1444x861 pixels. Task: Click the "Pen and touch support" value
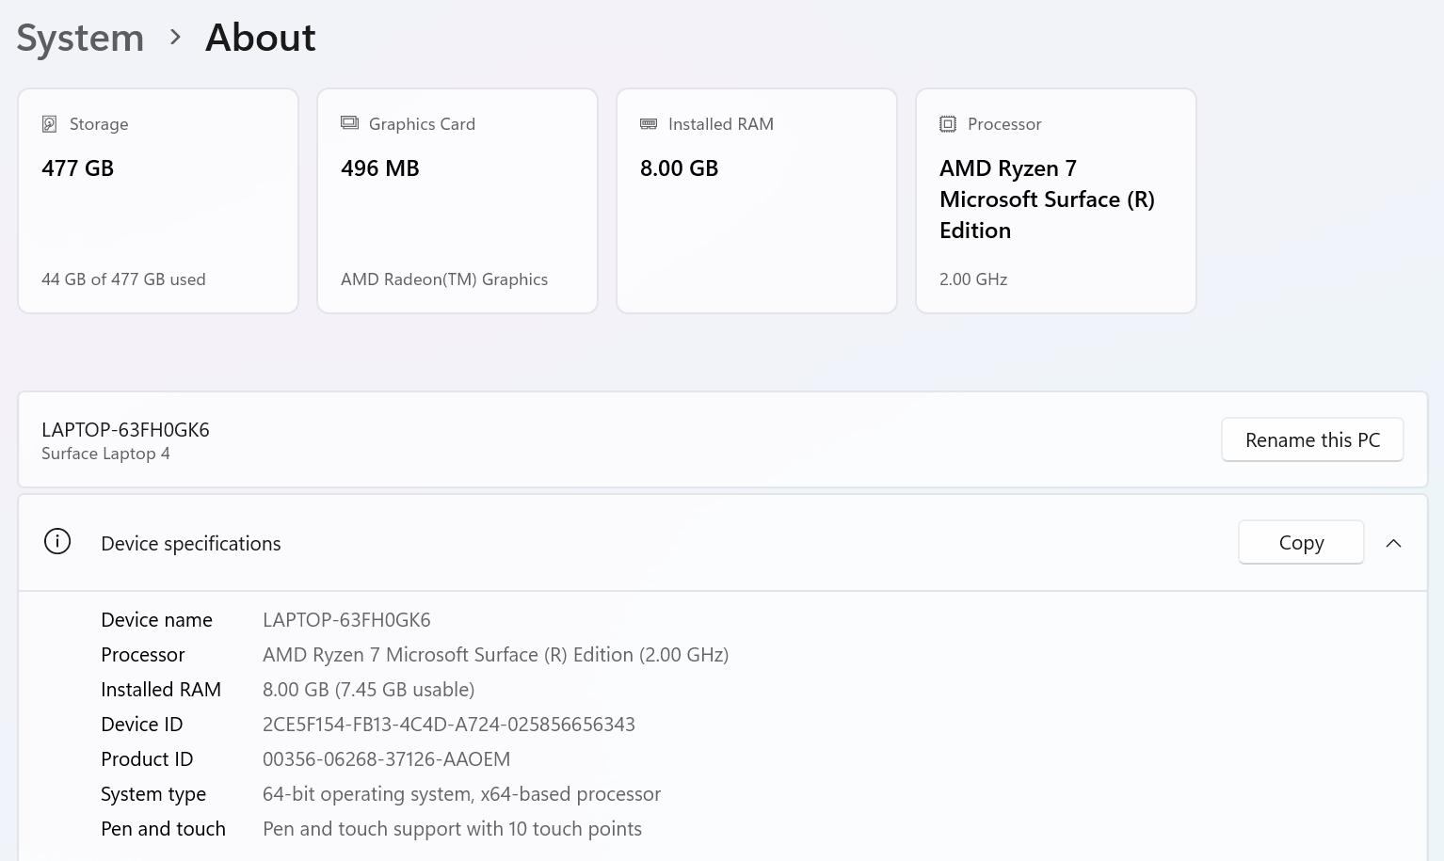pos(452,829)
